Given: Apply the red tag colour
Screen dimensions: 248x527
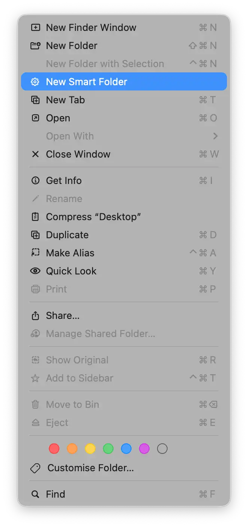Looking at the screenshot, I should [54, 449].
